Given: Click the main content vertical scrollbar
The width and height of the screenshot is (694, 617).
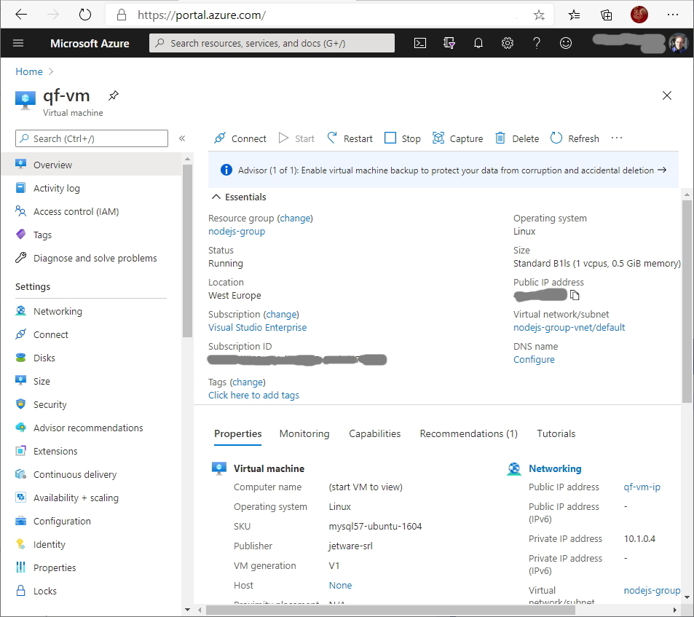Looking at the screenshot, I should coord(687,299).
